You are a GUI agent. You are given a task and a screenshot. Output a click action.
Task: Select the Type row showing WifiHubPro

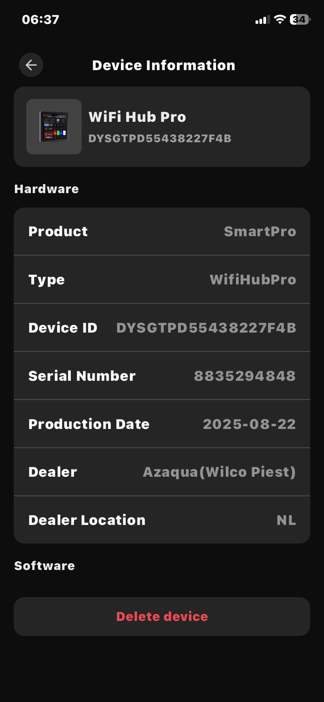coord(162,280)
